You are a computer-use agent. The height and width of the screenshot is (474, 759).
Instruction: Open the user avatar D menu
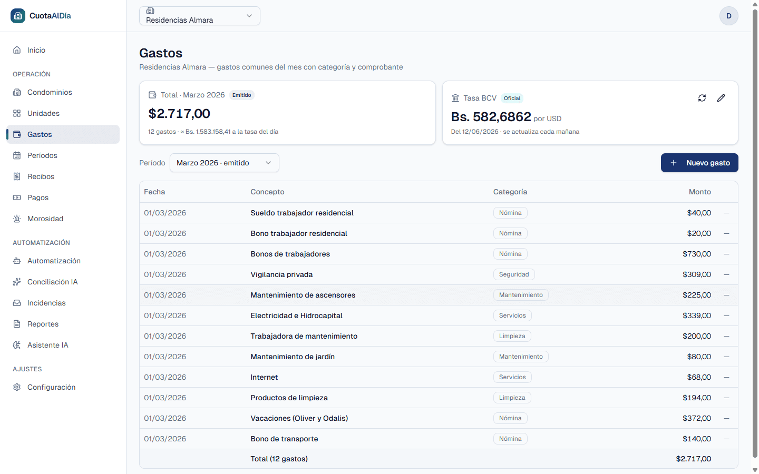point(729,16)
